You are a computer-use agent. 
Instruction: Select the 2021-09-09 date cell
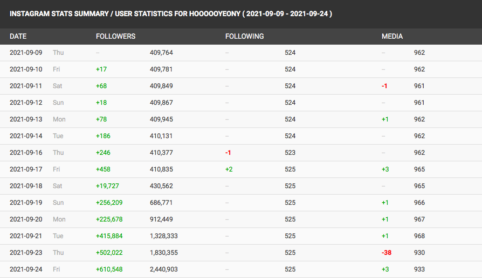pyautogui.click(x=26, y=53)
